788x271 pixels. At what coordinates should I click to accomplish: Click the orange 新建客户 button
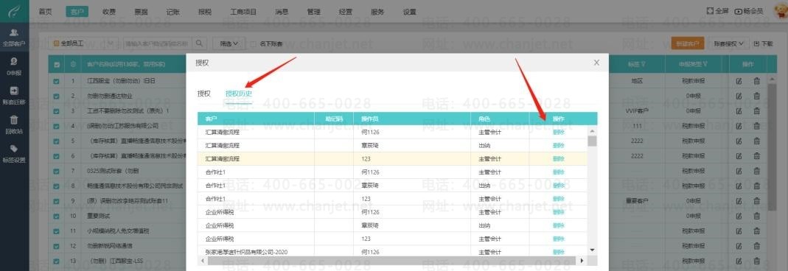click(688, 43)
